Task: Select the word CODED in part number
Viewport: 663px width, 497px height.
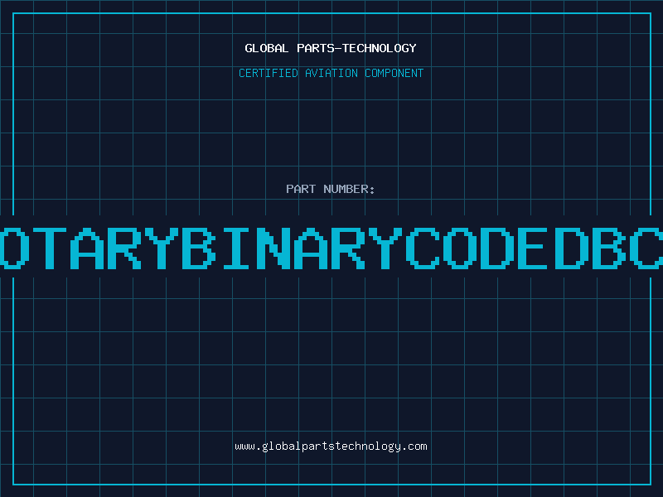Action: coord(497,248)
